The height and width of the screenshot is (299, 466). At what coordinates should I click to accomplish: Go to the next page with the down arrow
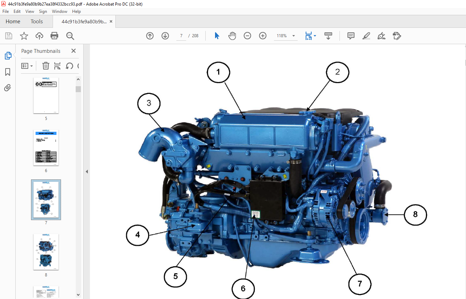165,36
